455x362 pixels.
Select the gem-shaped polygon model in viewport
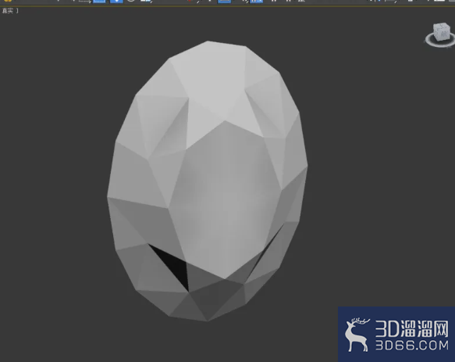pos(208,181)
